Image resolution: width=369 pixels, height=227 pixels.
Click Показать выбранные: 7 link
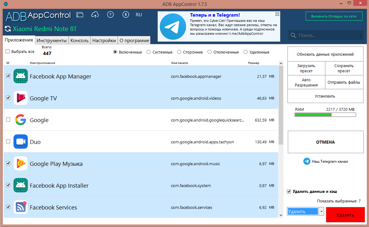point(339,201)
